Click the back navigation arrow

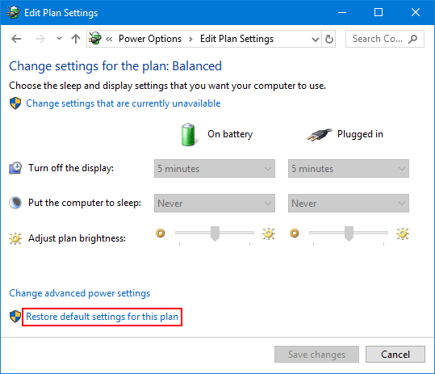tap(16, 39)
